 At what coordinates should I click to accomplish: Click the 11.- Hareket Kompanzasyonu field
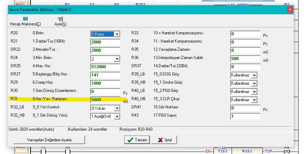click(245, 42)
